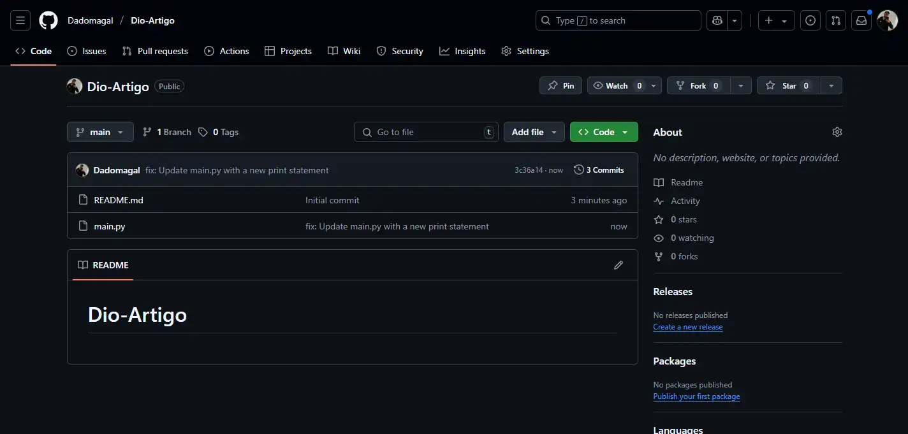The height and width of the screenshot is (434, 908).
Task: Click the search bar field
Action: [618, 20]
